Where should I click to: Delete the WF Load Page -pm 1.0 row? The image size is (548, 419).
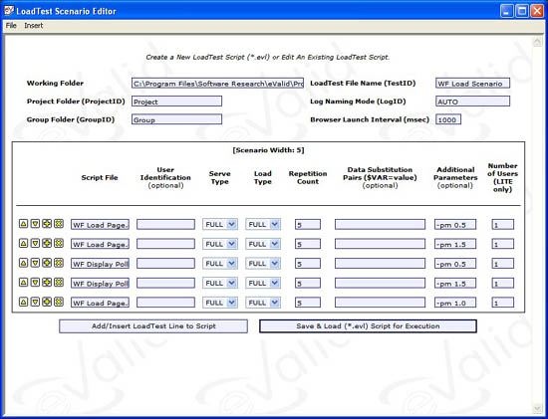point(59,302)
